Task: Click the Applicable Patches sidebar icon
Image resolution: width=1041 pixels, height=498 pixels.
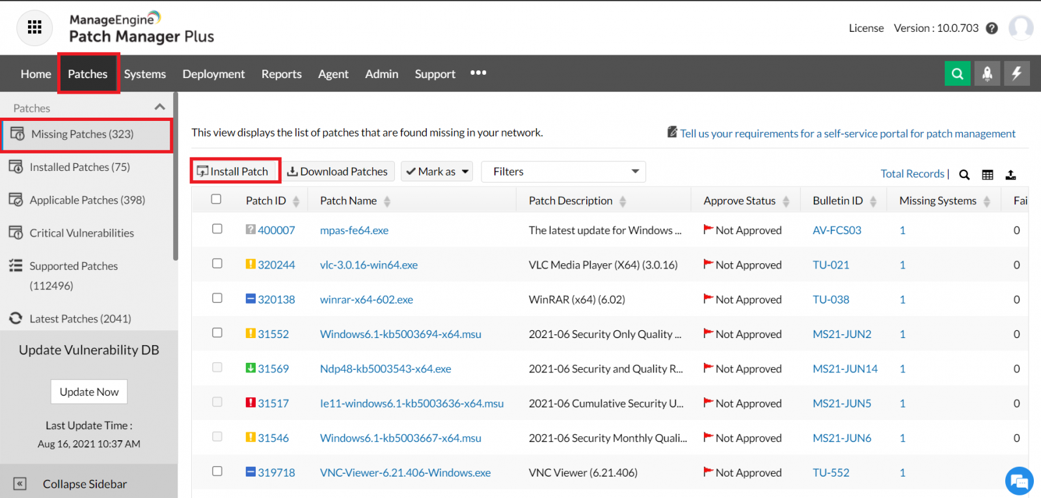Action: click(x=16, y=200)
